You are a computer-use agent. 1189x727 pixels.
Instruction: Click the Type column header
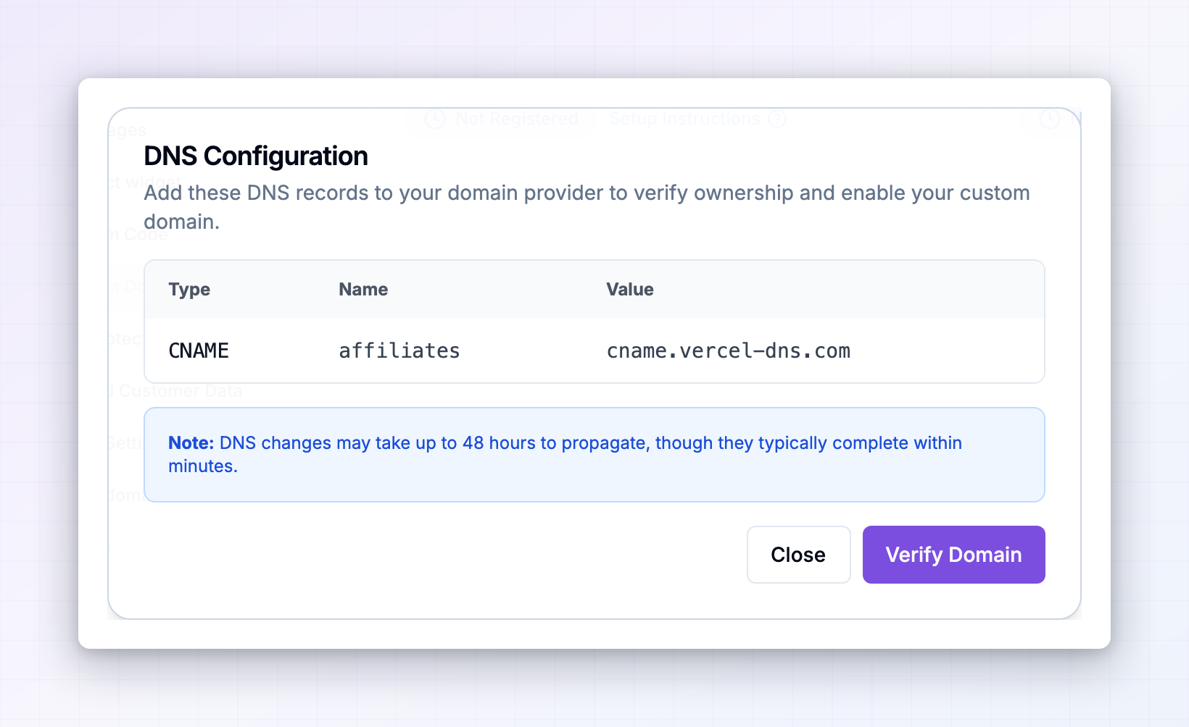[189, 290]
